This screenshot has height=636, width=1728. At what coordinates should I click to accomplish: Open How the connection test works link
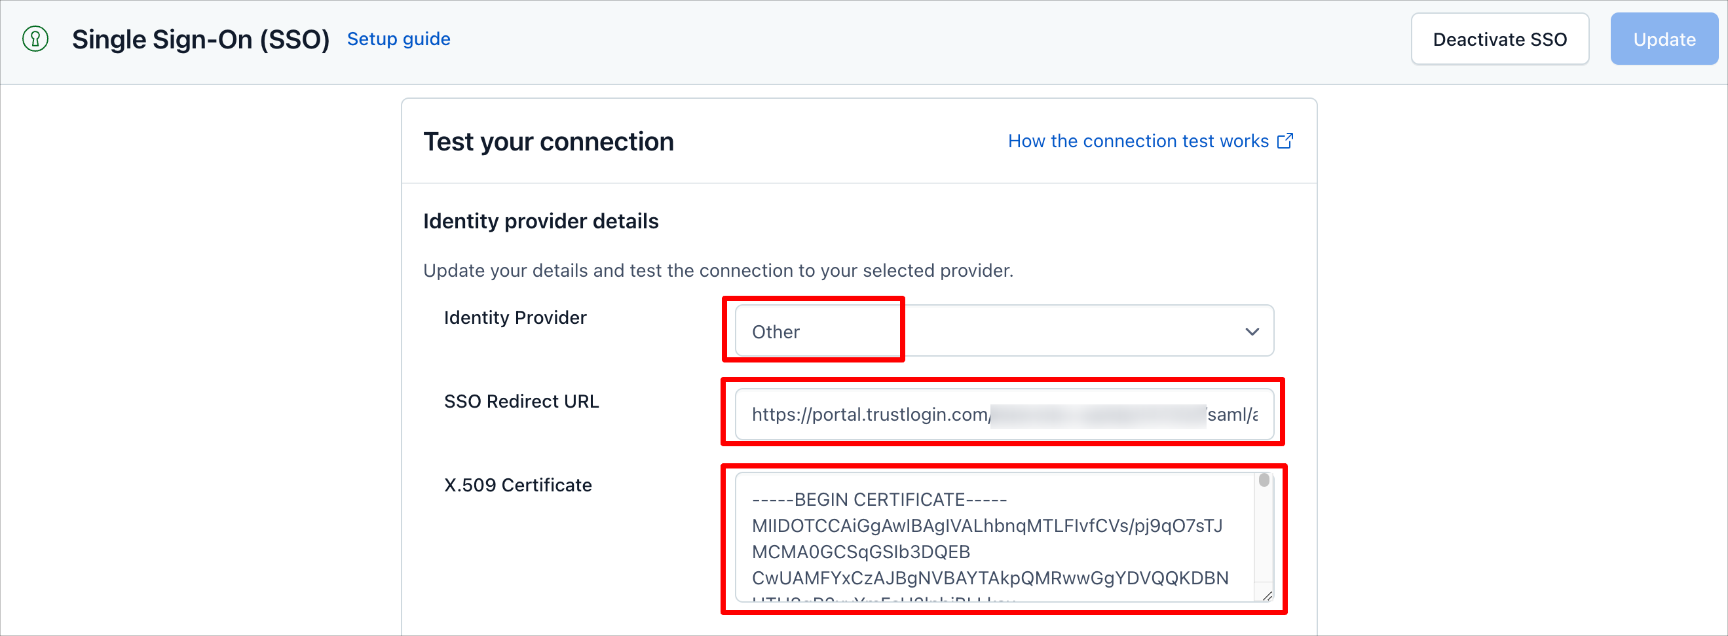pos(1138,141)
